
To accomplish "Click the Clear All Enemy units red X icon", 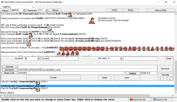I will point(29,44).
